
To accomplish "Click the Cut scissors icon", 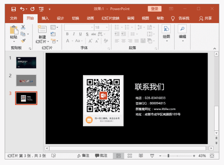I will click(23, 27).
